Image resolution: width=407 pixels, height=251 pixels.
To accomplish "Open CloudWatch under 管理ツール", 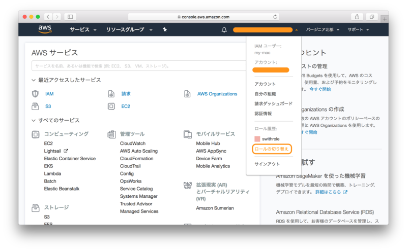I will (133, 144).
